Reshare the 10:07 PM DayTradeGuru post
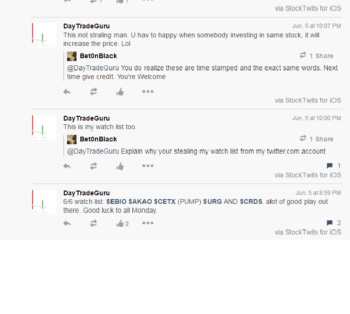 (x=94, y=92)
